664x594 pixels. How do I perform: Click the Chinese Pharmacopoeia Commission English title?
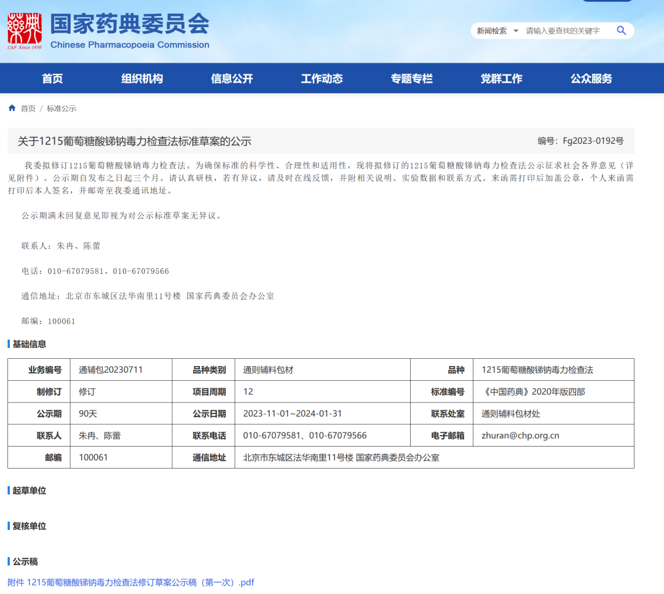coord(130,44)
